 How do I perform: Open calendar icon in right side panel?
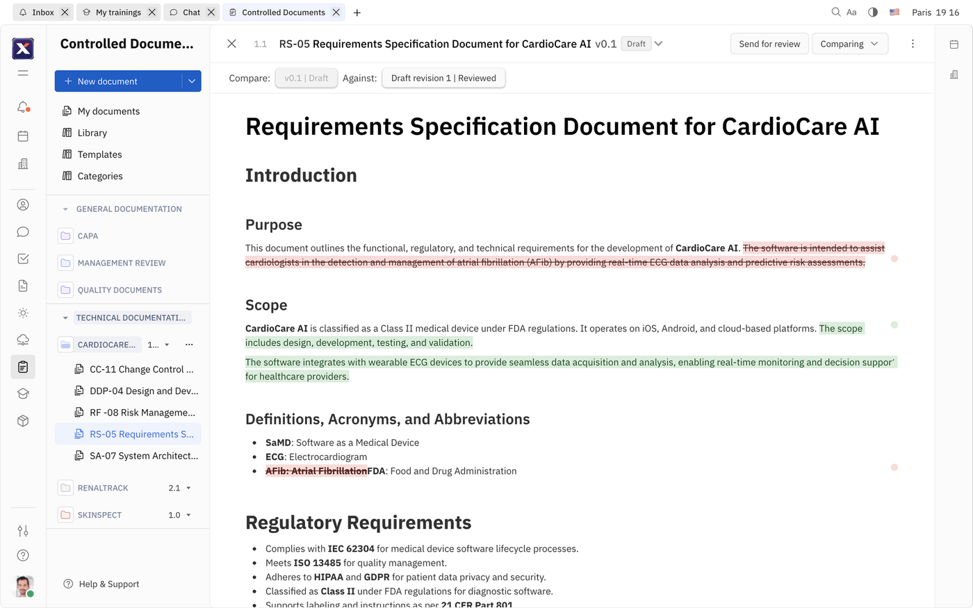pyautogui.click(x=954, y=44)
